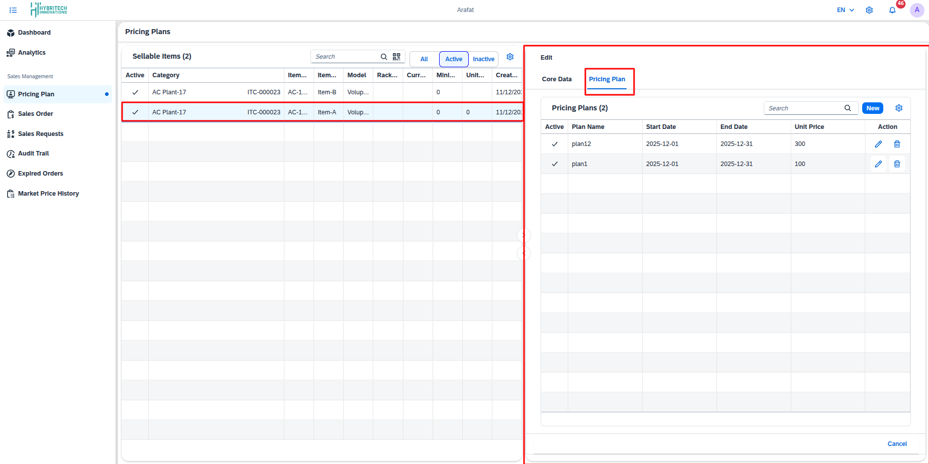Open the EN language dropdown
This screenshot has height=464, width=929.
point(845,10)
